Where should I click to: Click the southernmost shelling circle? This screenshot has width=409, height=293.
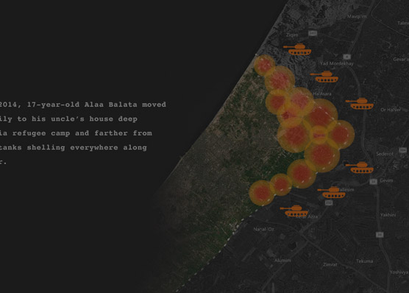(x=262, y=193)
